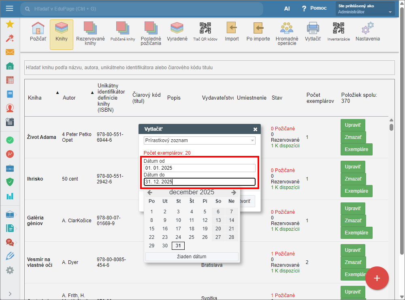Open the Inventarizácia QR icon
The height and width of the screenshot is (300, 405).
338,32
